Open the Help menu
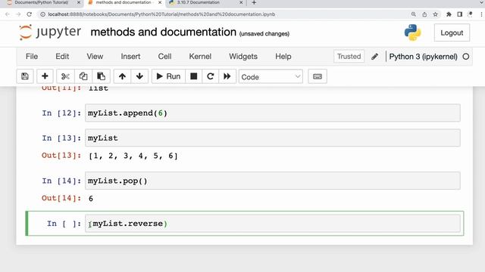This screenshot has width=485, height=272. [x=283, y=57]
